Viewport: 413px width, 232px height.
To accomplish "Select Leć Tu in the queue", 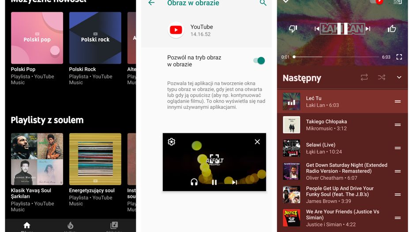I will (342, 101).
